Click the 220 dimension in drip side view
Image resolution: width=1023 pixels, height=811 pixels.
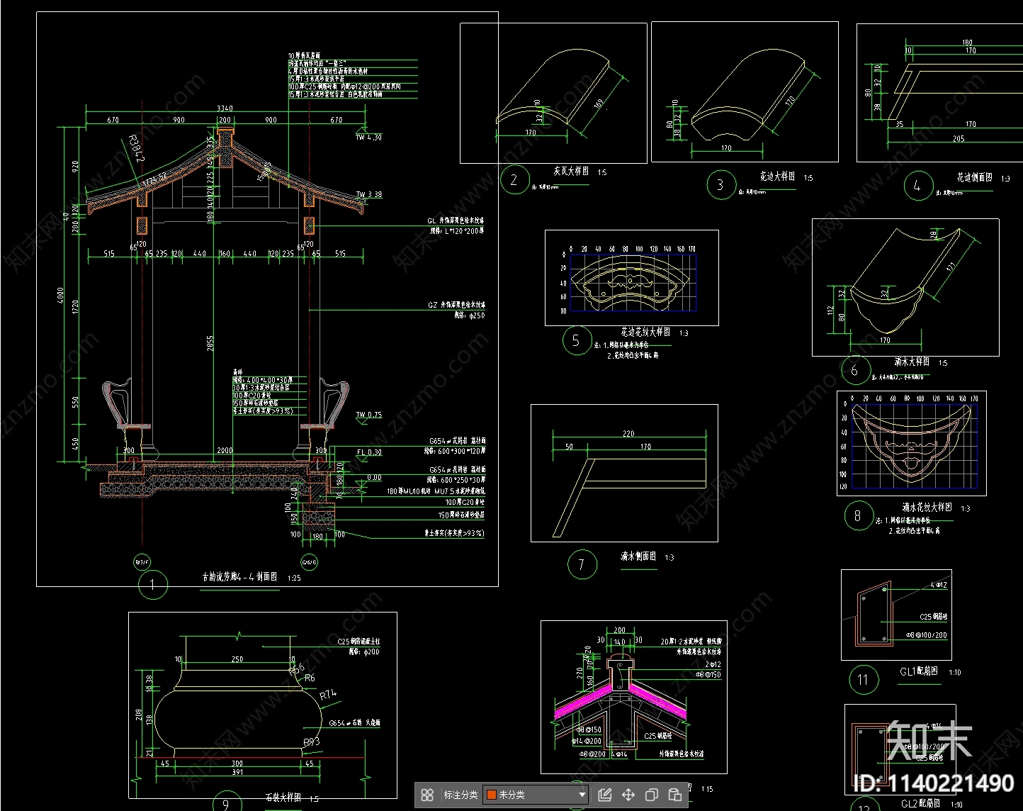pyautogui.click(x=628, y=433)
